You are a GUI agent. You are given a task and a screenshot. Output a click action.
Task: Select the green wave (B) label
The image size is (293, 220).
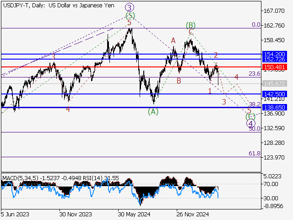click(x=190, y=25)
